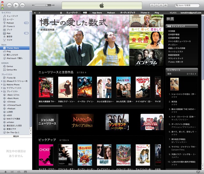
Task: Click the Next track fast-forward button
Action: point(22,5)
